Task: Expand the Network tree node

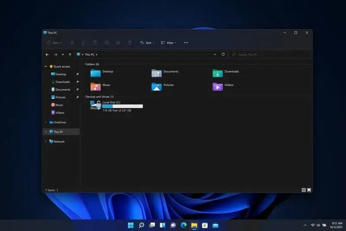Action: click(x=46, y=141)
